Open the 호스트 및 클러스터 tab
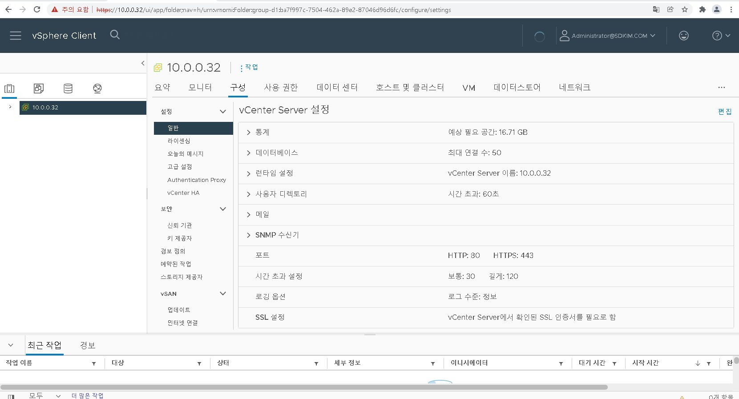The height and width of the screenshot is (399, 739). pos(410,87)
